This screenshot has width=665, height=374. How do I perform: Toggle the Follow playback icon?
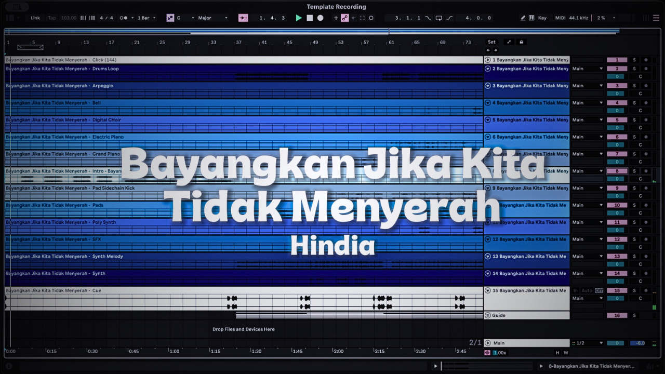243,18
